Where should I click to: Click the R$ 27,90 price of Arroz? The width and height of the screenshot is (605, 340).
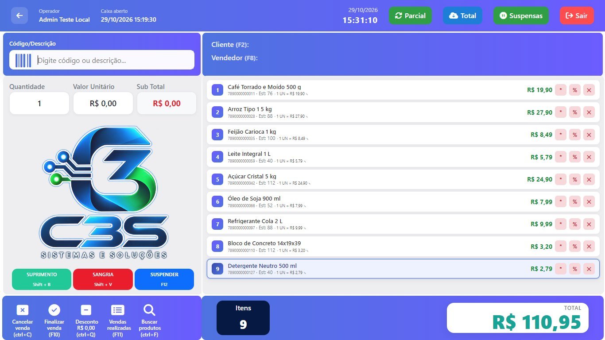[x=540, y=112]
